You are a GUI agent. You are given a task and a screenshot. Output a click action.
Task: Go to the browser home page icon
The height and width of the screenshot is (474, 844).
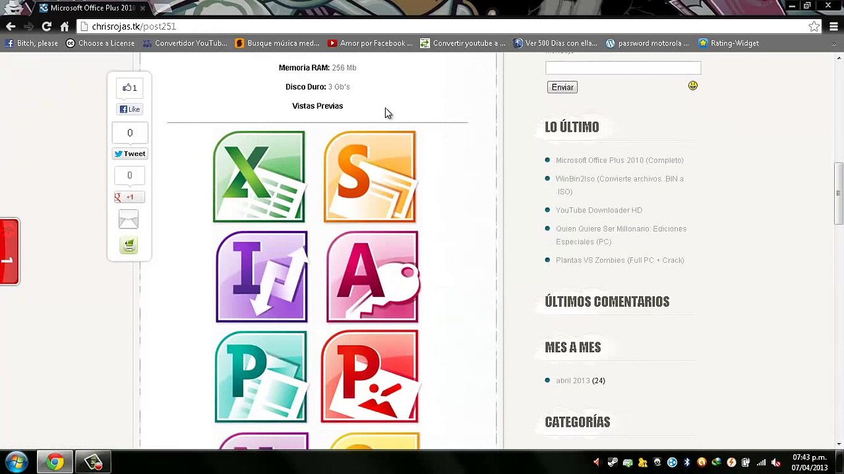click(64, 26)
